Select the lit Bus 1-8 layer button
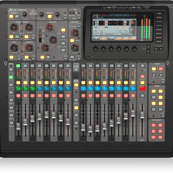 (x=76, y=108)
